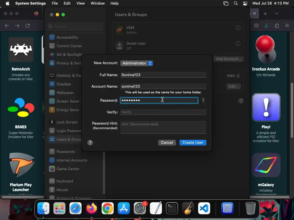Viewport: 294px width, 220px height.
Task: Show info for VM4 admin user
Action: 238,28
